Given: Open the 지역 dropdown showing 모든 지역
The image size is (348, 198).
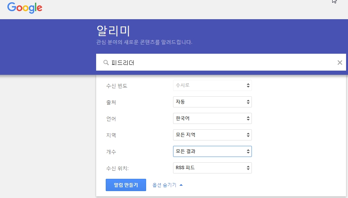Looking at the screenshot, I should [x=212, y=135].
